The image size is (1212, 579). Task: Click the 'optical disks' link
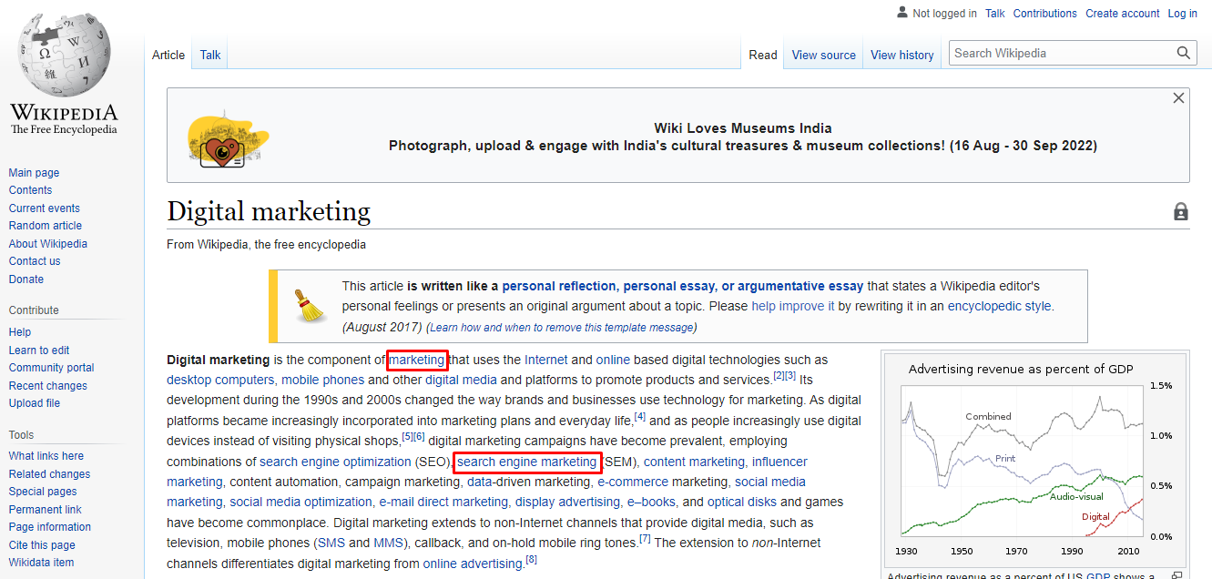(742, 502)
